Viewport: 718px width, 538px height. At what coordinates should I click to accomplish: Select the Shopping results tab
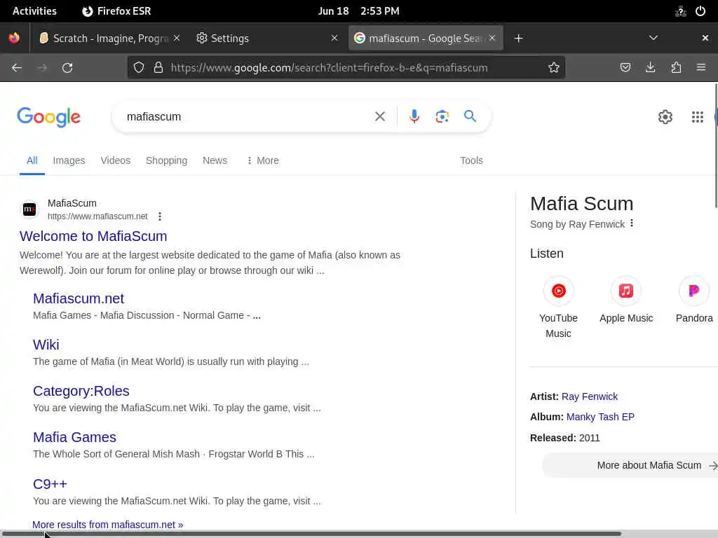[166, 160]
